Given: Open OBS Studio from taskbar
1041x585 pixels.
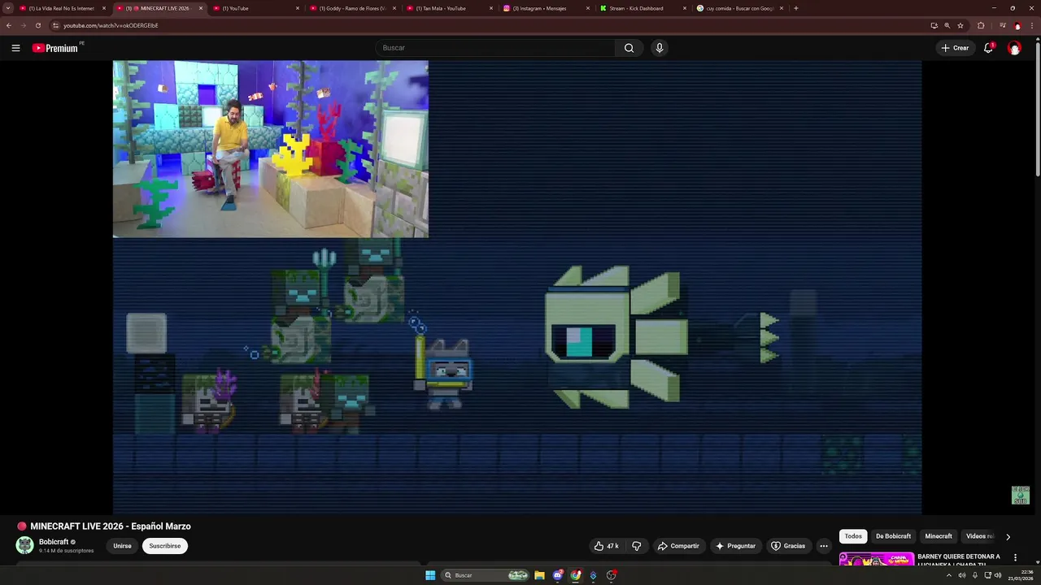Looking at the screenshot, I should click(x=612, y=575).
